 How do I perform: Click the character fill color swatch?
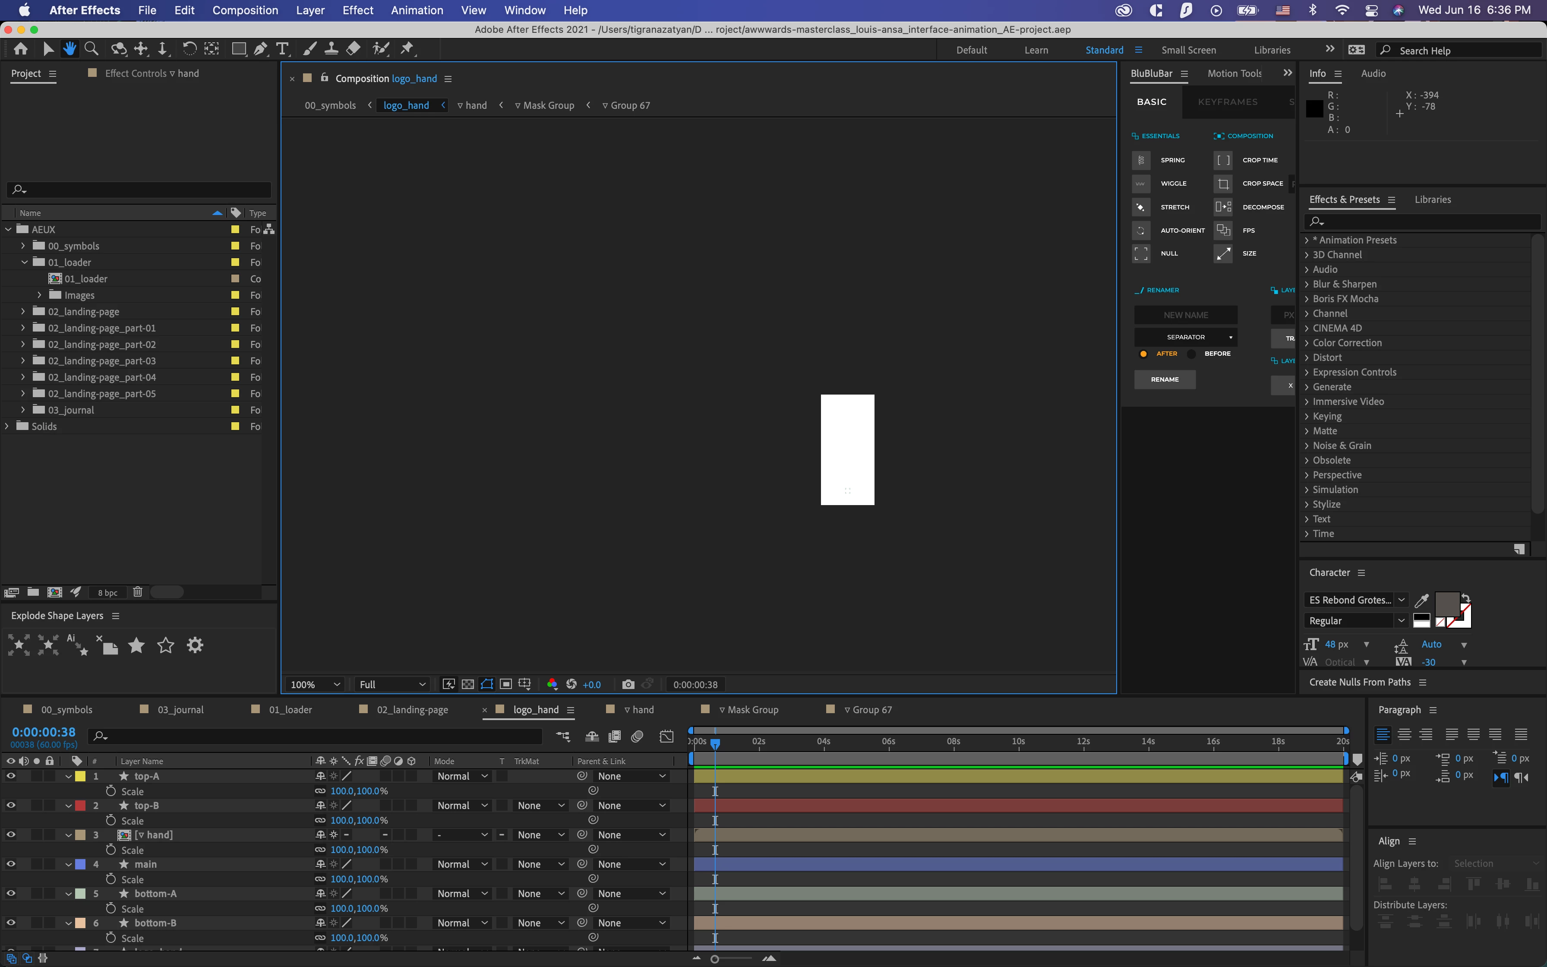click(1446, 603)
